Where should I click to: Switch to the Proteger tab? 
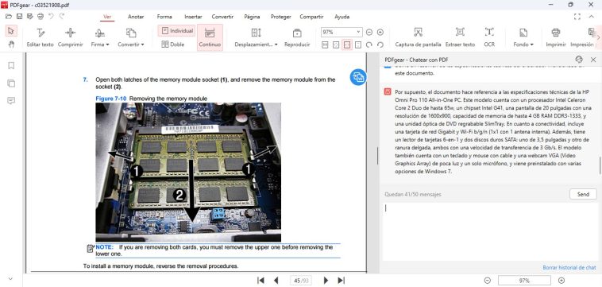click(280, 17)
